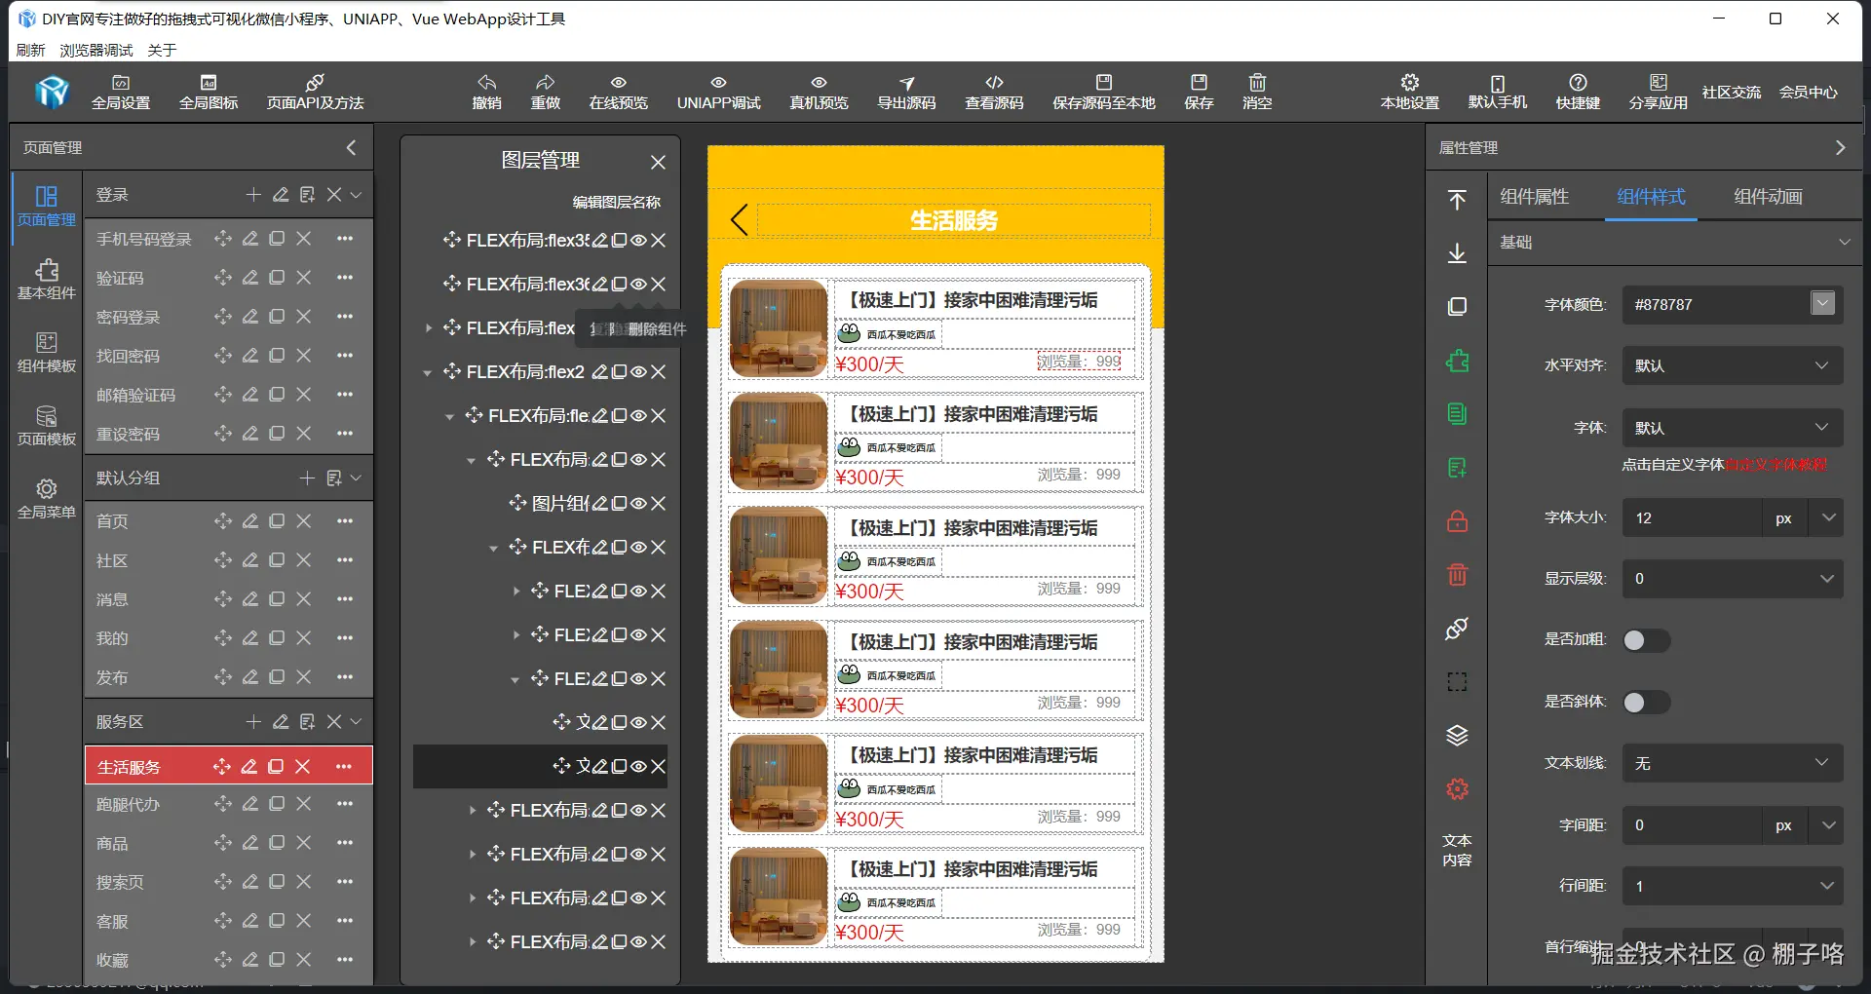Hide the 图片组 layer via its eye icon
This screenshot has width=1871, height=994.
tap(638, 503)
